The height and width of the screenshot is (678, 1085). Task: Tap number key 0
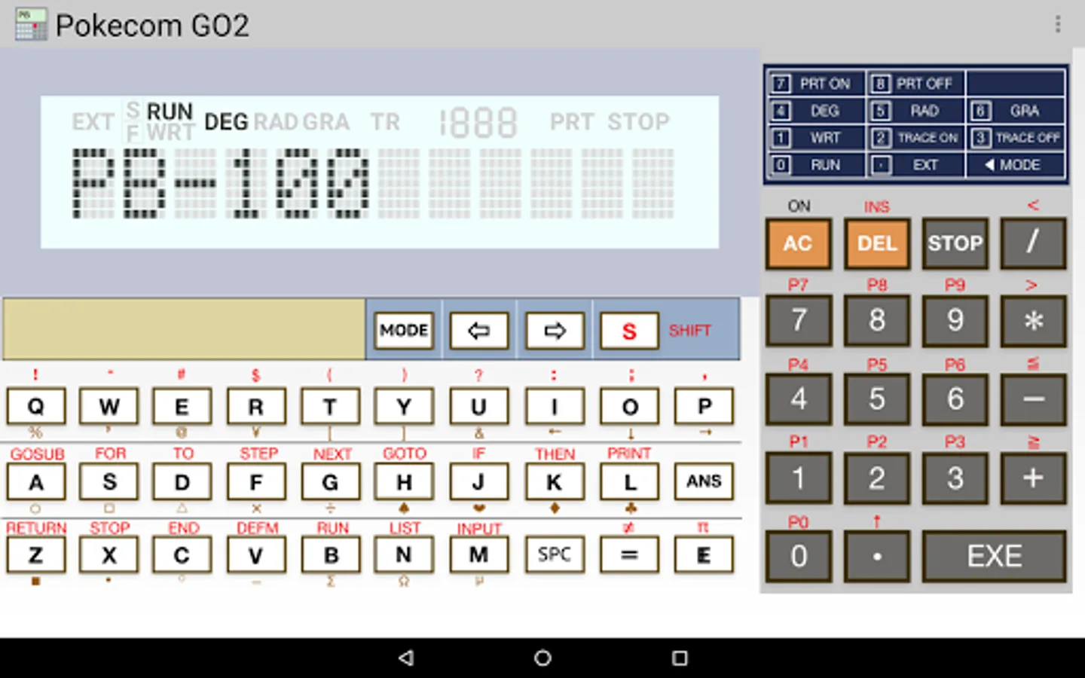[799, 556]
